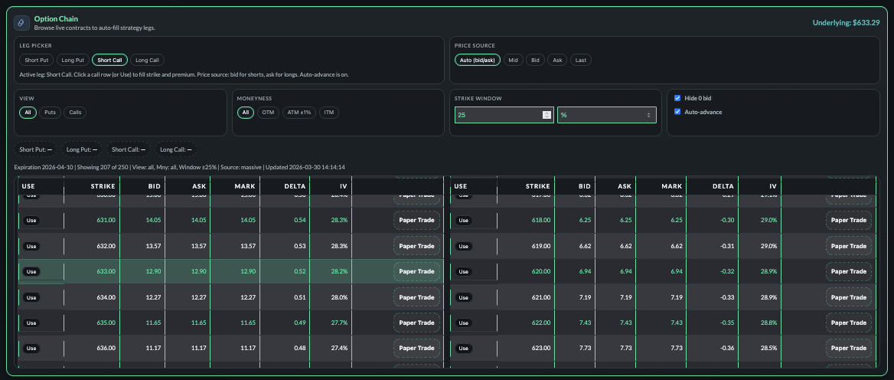Image resolution: width=894 pixels, height=380 pixels.
Task: Click the Option Chain link icon
Action: [x=21, y=23]
